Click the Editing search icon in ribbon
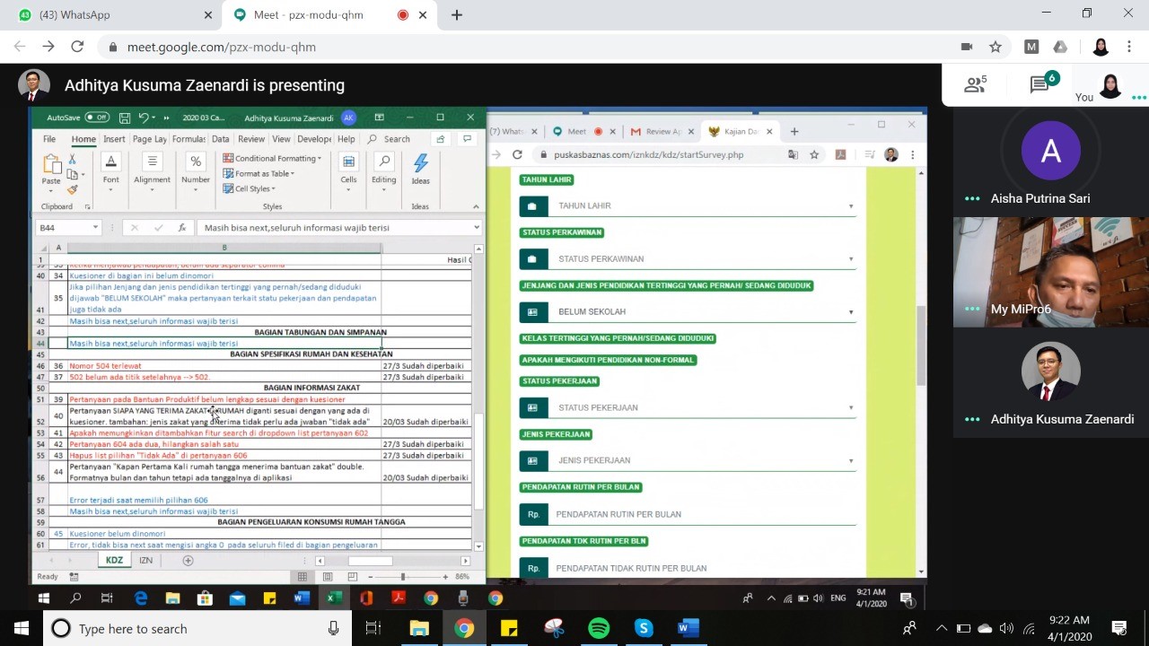 (x=383, y=168)
